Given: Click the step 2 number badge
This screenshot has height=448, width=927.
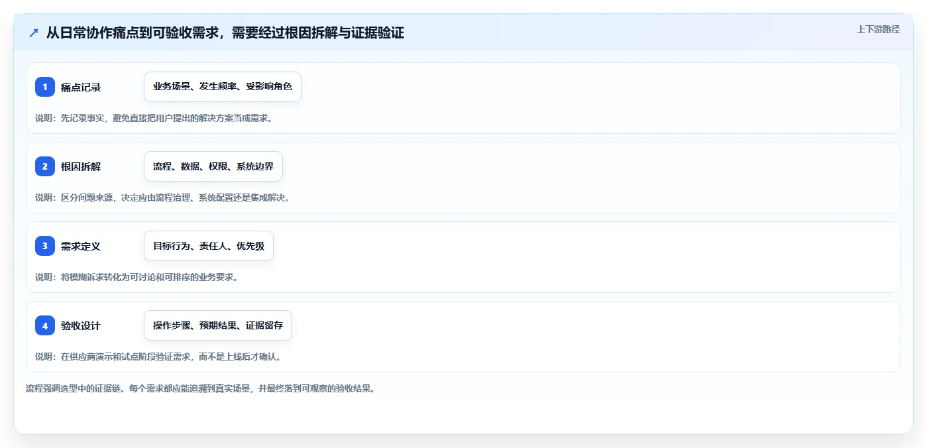Looking at the screenshot, I should [x=45, y=166].
